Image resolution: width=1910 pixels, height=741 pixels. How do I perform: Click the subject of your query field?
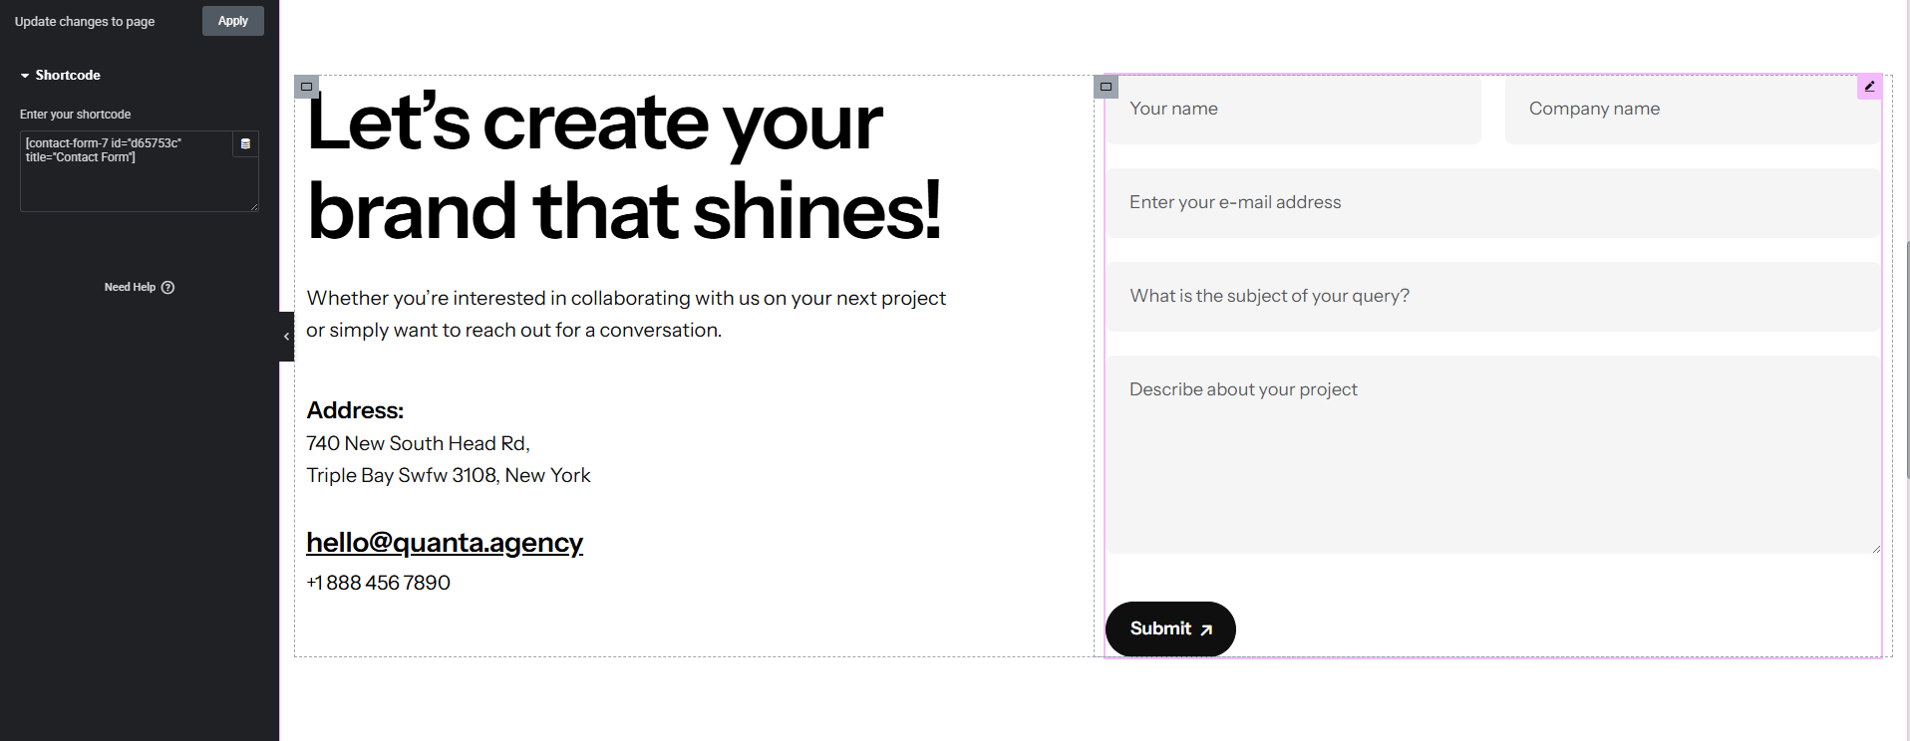(1493, 296)
